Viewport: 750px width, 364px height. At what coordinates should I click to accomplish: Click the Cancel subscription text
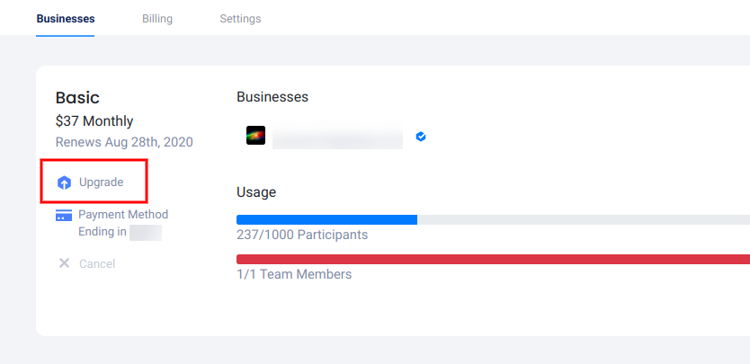pos(97,263)
